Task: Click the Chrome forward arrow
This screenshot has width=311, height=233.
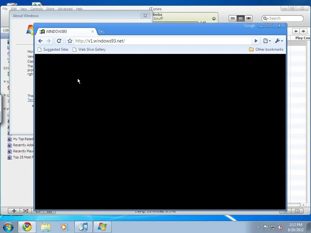Action: (49, 41)
